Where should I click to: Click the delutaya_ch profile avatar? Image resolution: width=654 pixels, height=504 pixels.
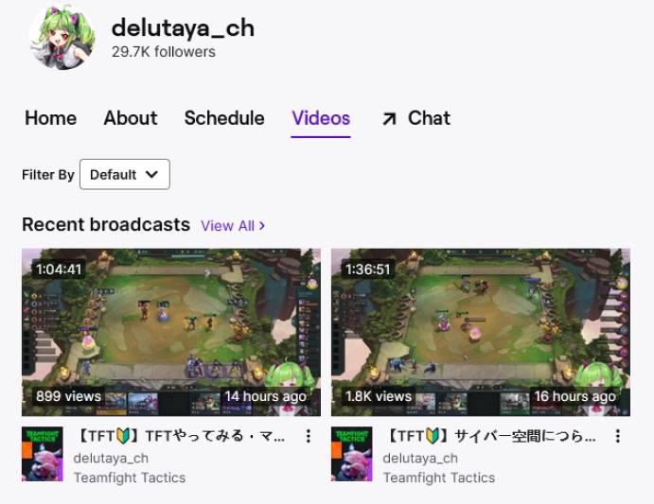[x=62, y=38]
